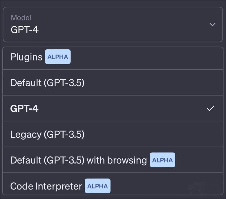Viewport: 226px width, 199px height.
Task: Click the 'Model' label text
Action: pyautogui.click(x=21, y=18)
